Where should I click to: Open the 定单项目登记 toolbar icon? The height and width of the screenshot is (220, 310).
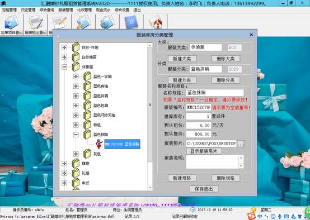(12, 25)
